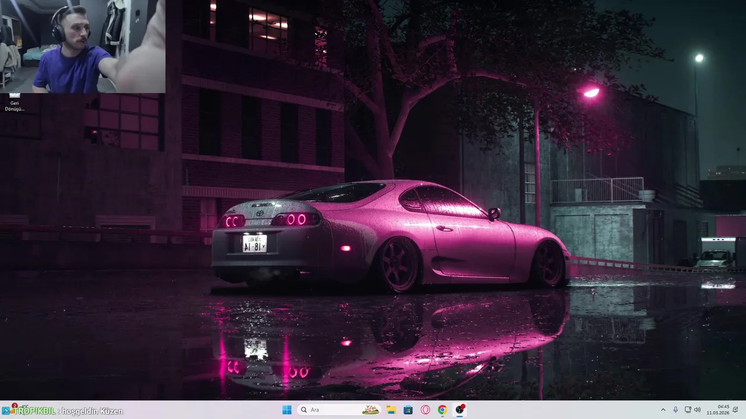This screenshot has height=419, width=746.
Task: Open network status tray icon
Action: [x=688, y=410]
